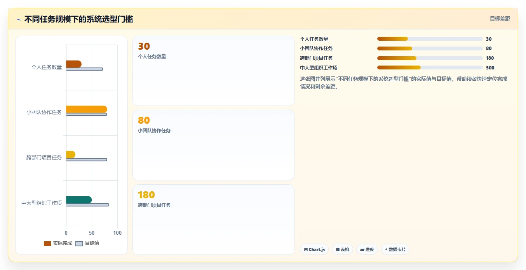This screenshot has height=270, width=526.
Task: Click the description paragraph starting with 这张图并列展示
Action: coord(404,83)
